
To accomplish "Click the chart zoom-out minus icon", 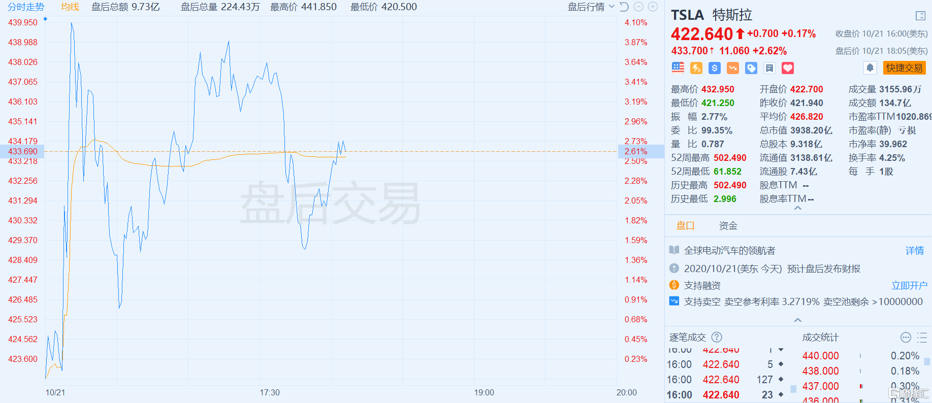I will click(638, 7).
